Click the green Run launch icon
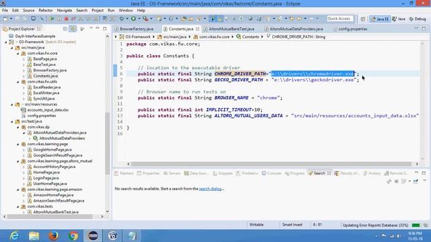This screenshot has width=431, height=242. [133, 19]
